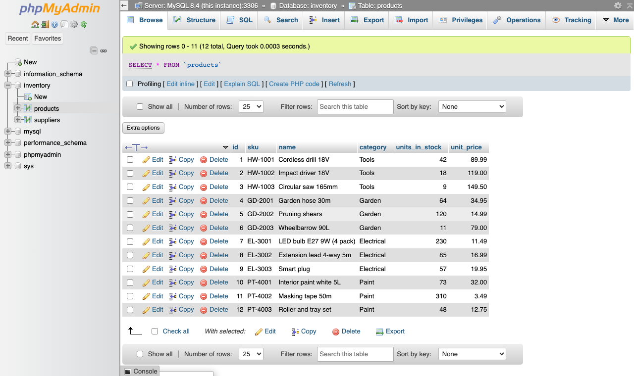
Task: Reload the navigation panel green arrow icon
Action: pos(84,24)
